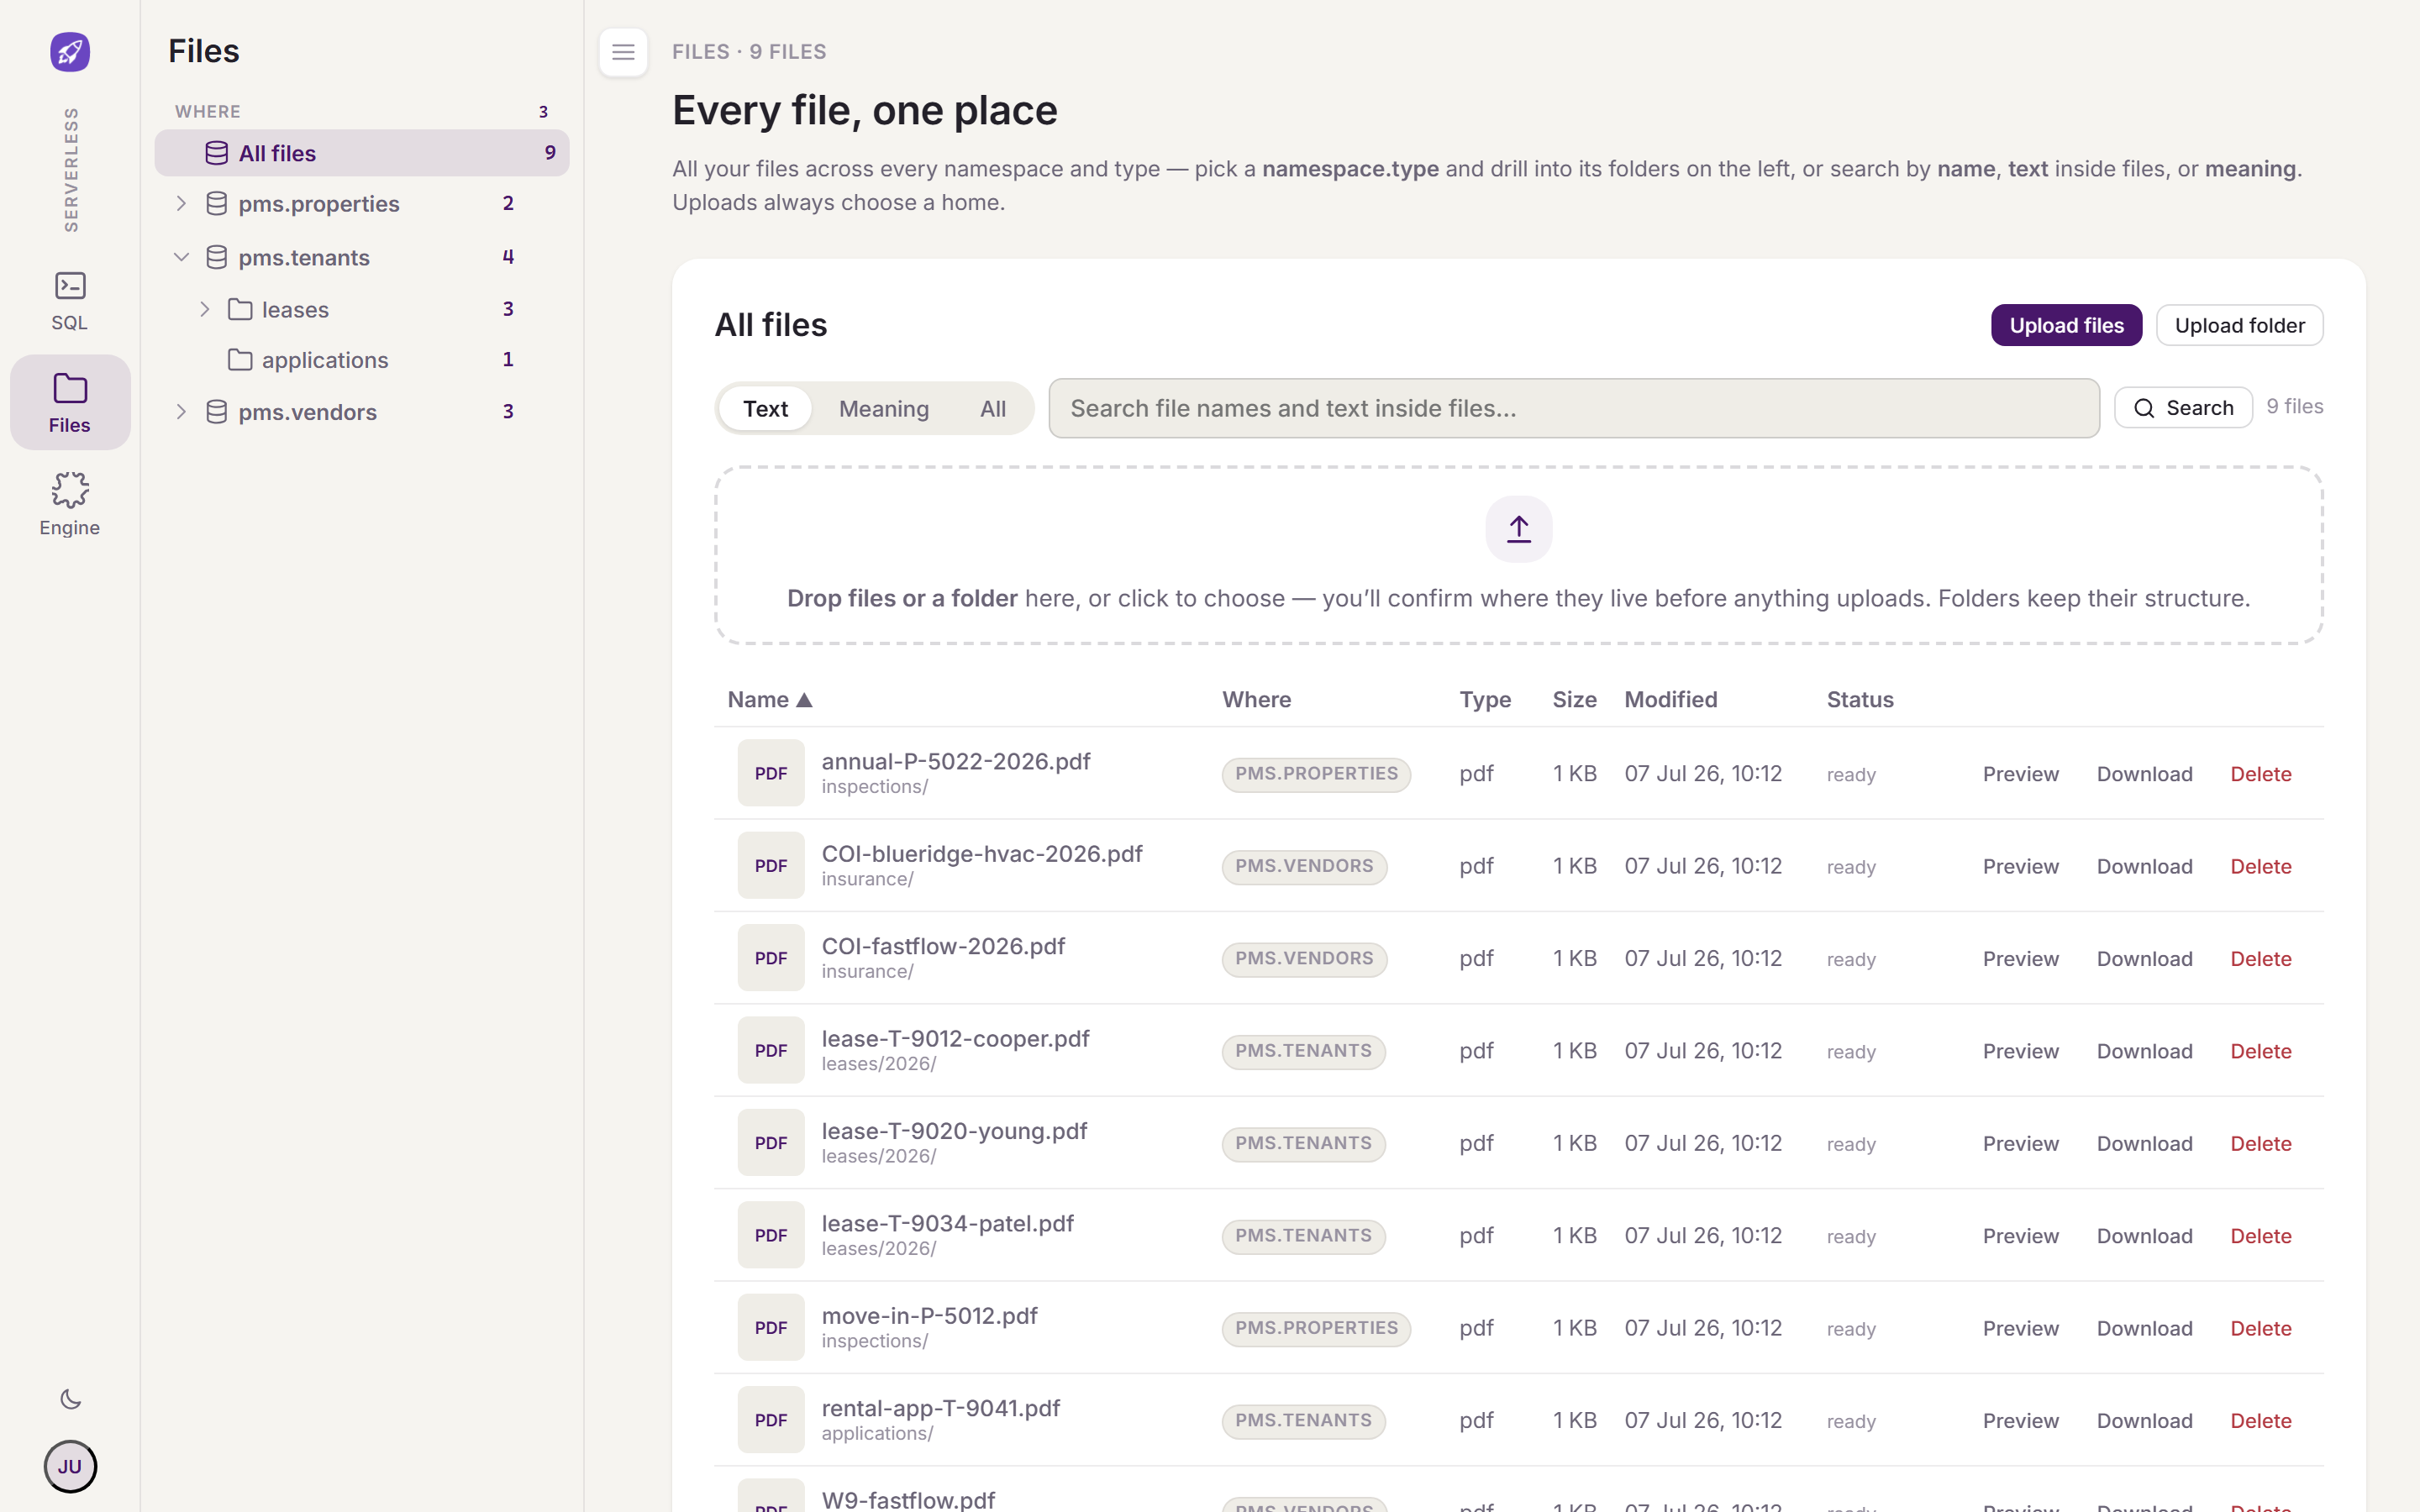Viewport: 2420px width, 1512px height.
Task: Click the database icon beside pms.vendors
Action: click(216, 412)
